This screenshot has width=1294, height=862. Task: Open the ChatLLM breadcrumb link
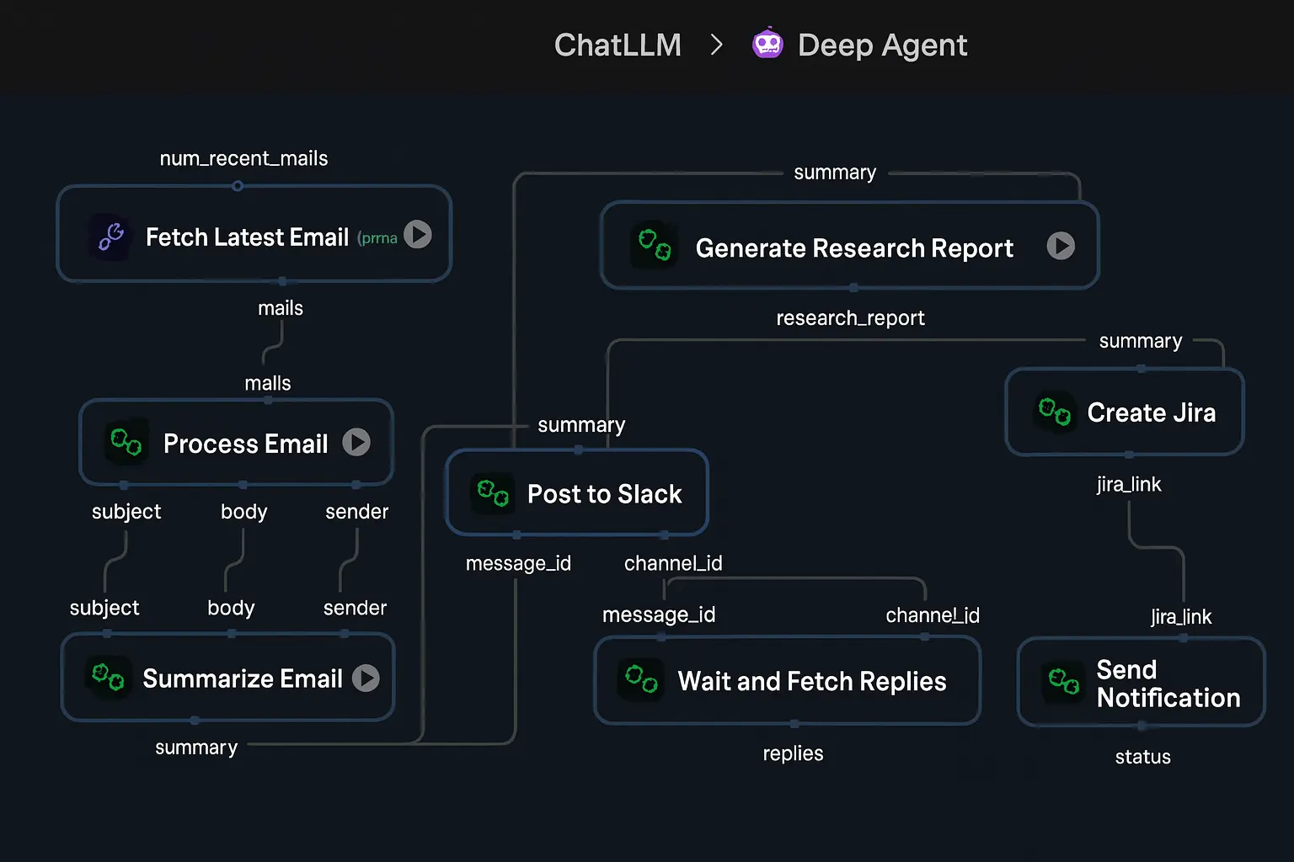click(x=618, y=45)
